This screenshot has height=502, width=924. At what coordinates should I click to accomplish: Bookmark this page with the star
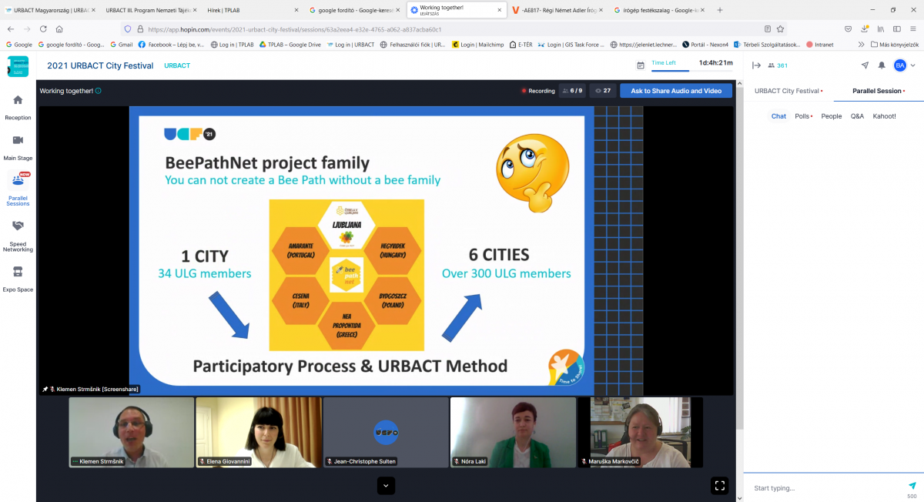click(780, 29)
